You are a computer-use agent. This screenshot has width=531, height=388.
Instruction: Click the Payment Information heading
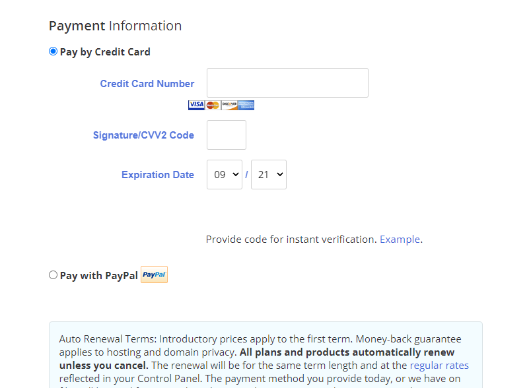click(x=115, y=26)
